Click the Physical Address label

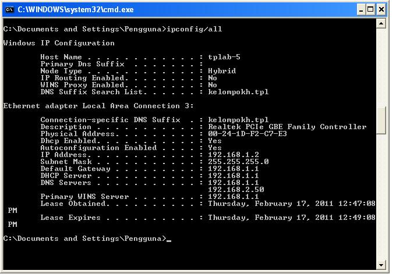[77, 134]
